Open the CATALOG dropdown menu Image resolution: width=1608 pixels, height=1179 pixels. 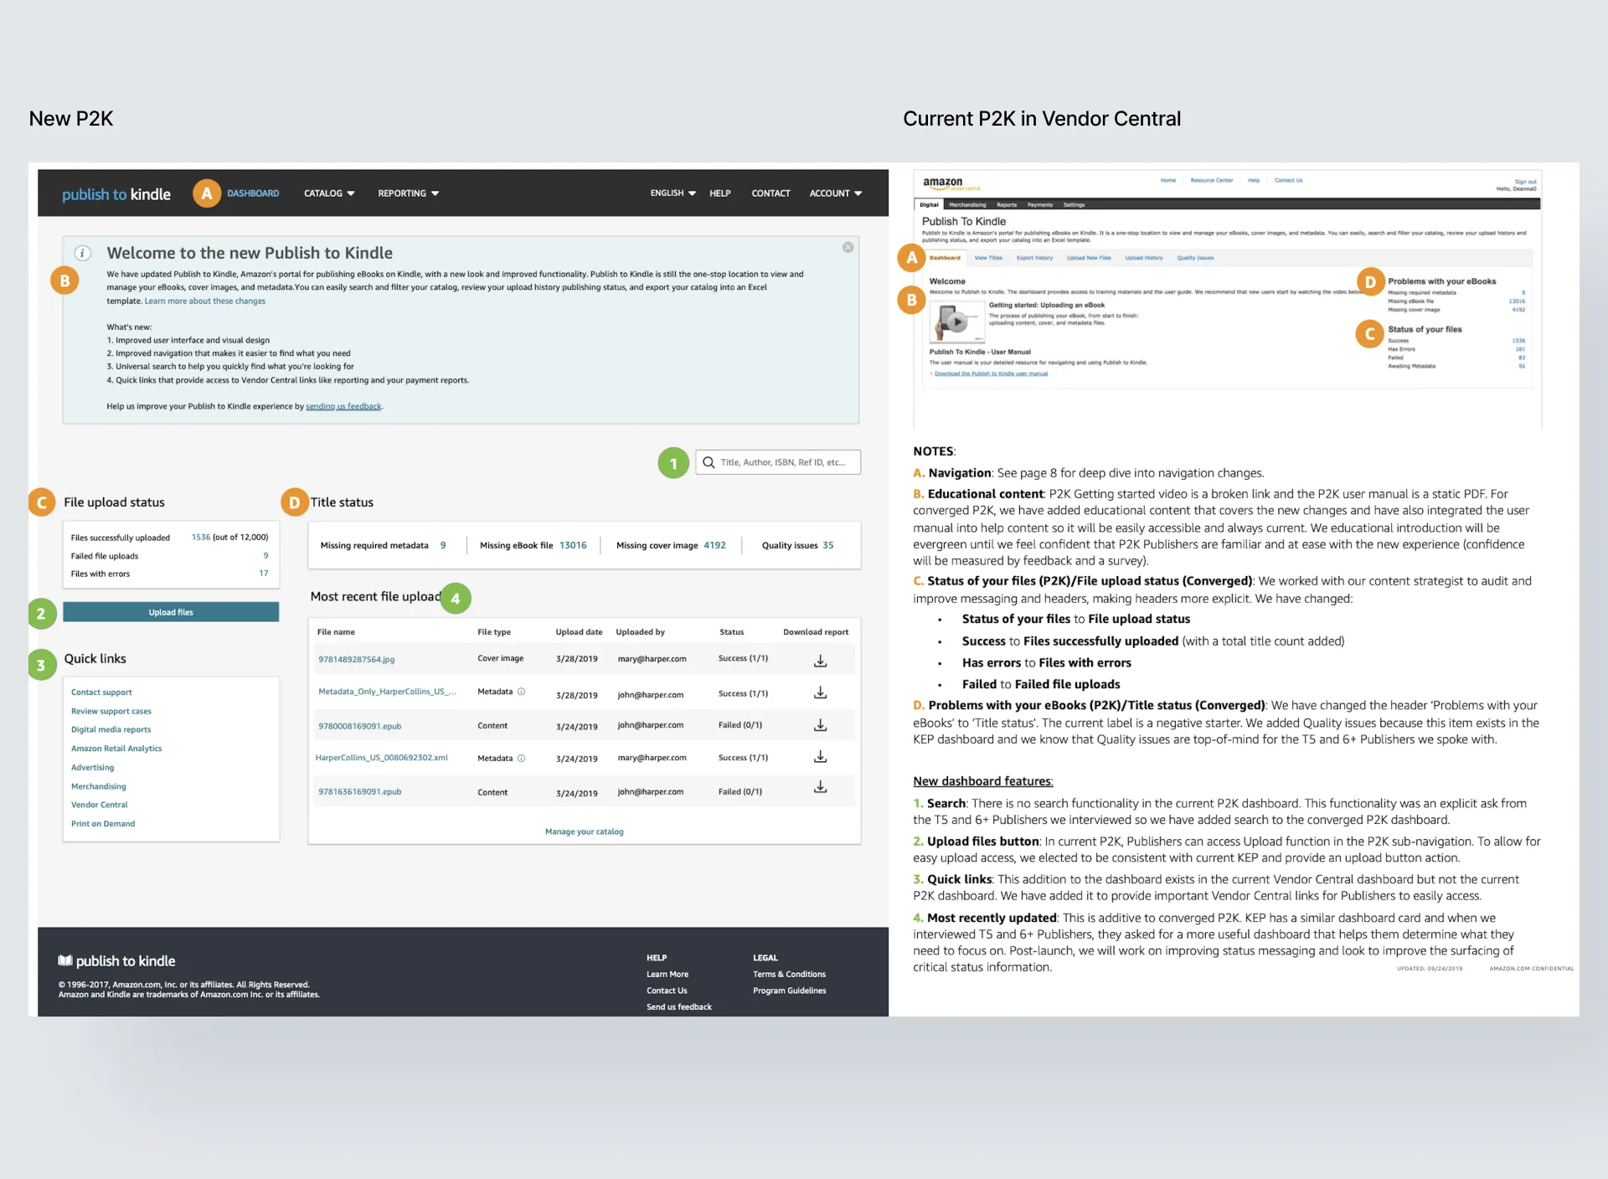coord(329,193)
